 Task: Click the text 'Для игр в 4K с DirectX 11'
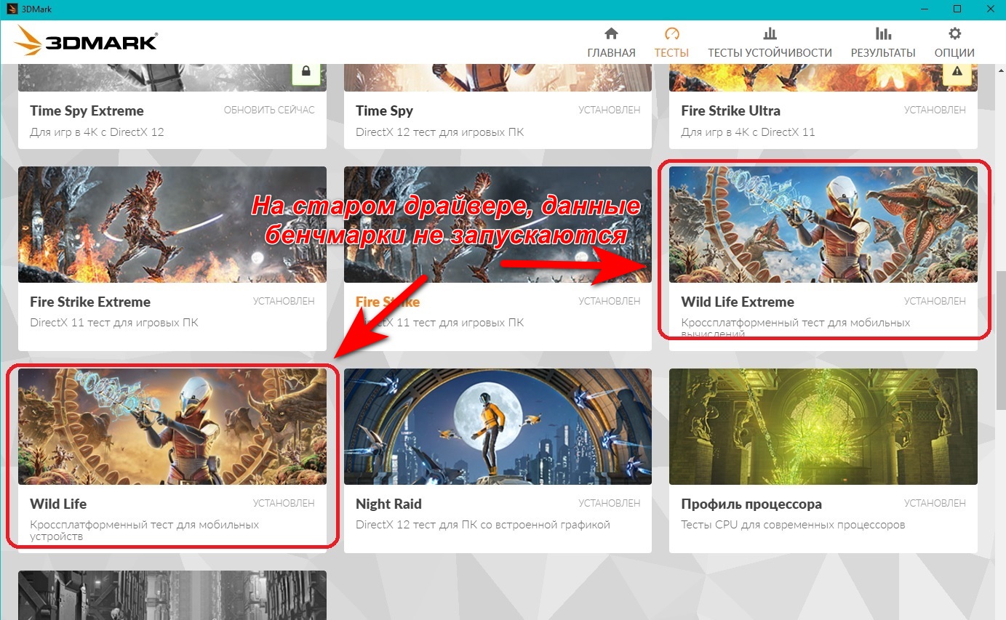[x=748, y=132]
